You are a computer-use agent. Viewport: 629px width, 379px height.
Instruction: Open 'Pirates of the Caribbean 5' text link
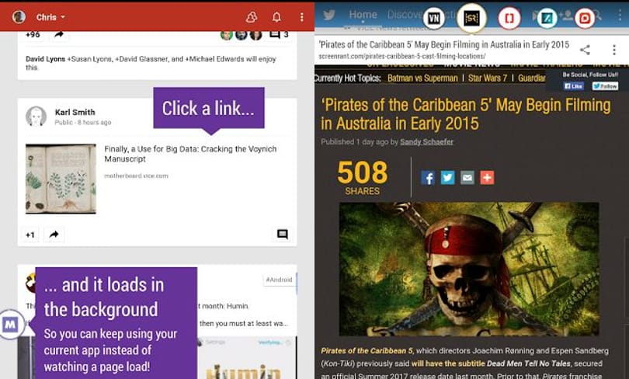click(367, 350)
